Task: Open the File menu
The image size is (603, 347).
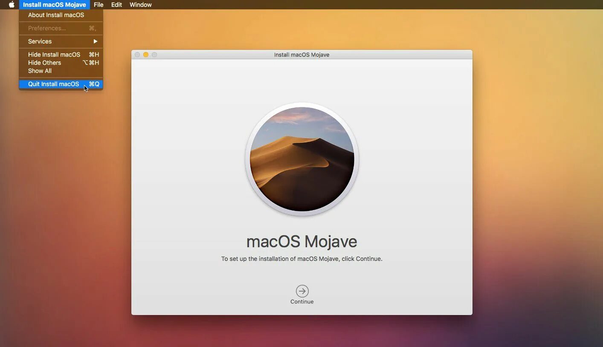Action: point(99,5)
